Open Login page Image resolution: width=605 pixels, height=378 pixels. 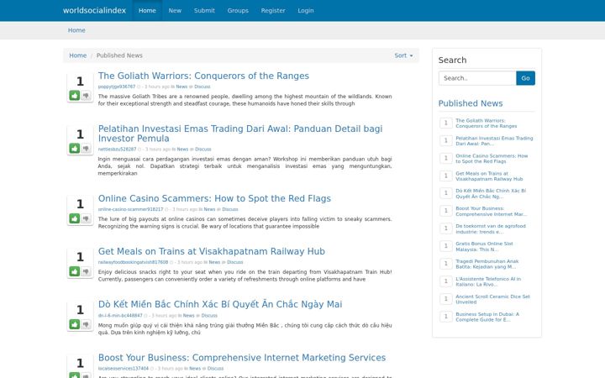point(306,10)
